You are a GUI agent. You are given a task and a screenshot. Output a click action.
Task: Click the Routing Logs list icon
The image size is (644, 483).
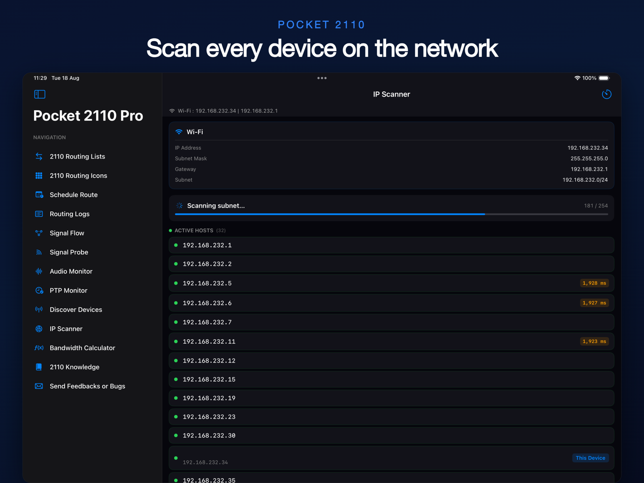pyautogui.click(x=39, y=214)
